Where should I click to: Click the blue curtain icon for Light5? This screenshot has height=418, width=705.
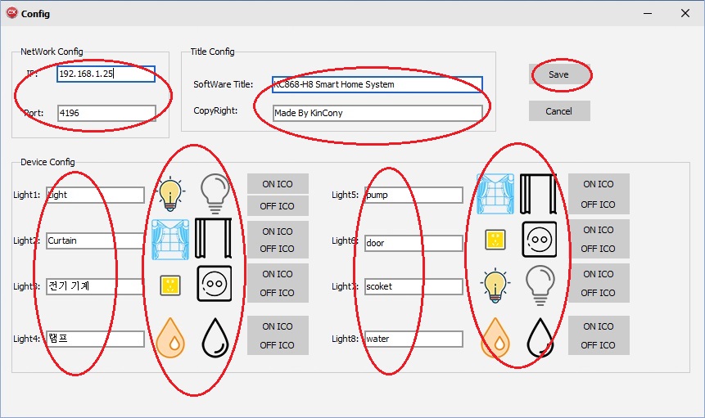(495, 194)
